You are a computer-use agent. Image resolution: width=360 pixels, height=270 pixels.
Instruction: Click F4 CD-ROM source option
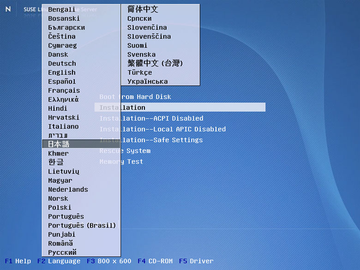(155, 261)
